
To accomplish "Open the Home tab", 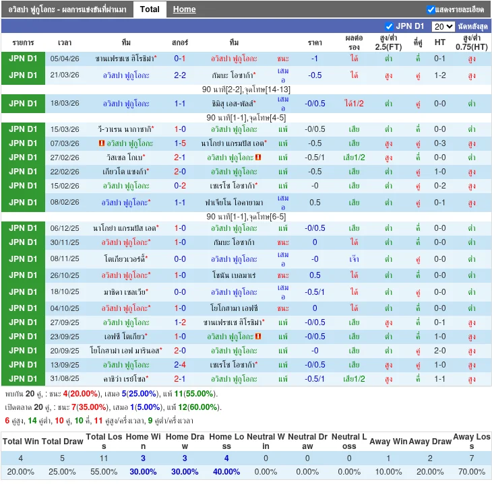I will click(x=184, y=9).
